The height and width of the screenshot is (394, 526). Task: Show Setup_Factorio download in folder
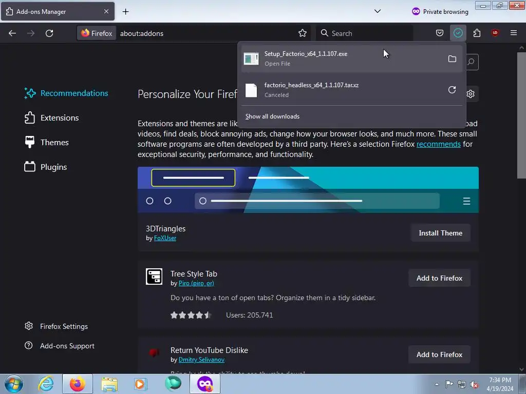(452, 59)
